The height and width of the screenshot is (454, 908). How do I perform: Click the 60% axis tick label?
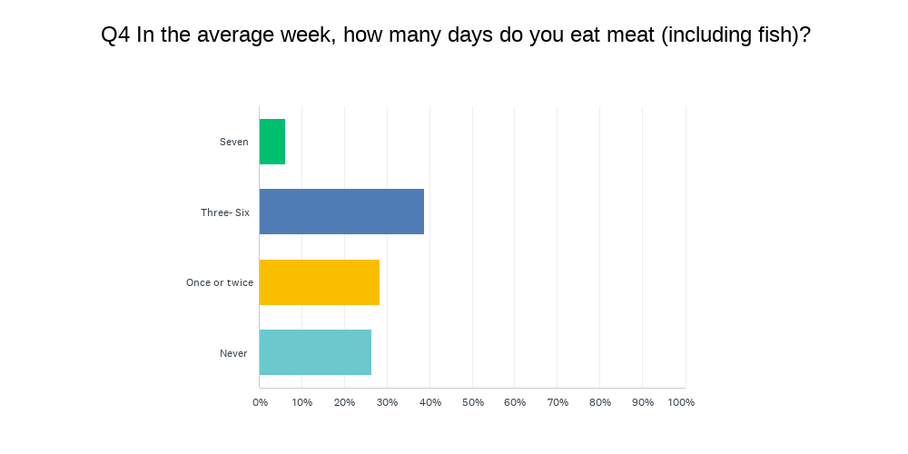(x=515, y=402)
